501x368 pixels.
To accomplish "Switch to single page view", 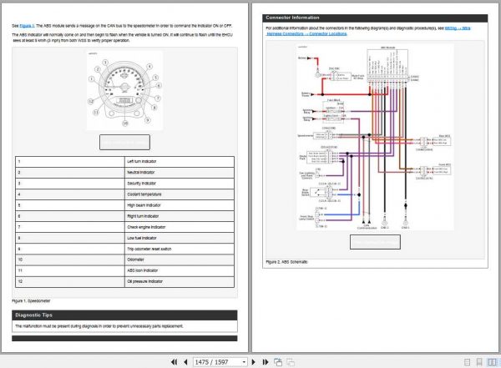I will [x=468, y=362].
